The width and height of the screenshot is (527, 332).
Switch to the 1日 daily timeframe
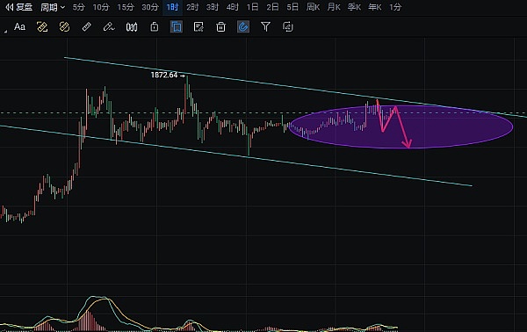[252, 7]
